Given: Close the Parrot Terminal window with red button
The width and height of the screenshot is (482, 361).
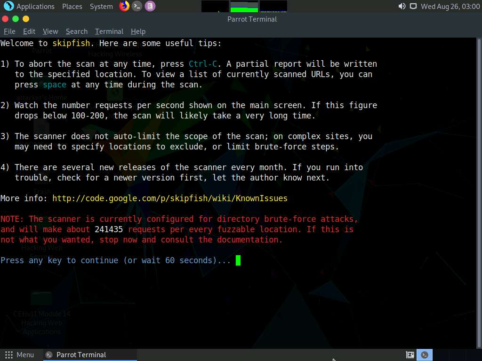Looking at the screenshot, I should pos(5,19).
